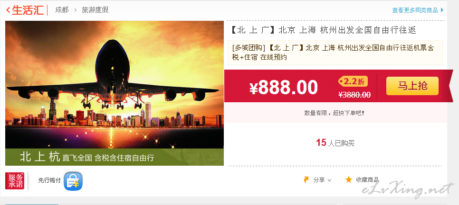The image size is (459, 205).
Task: Click the red 服务承诺 badge
Action: (x=15, y=181)
